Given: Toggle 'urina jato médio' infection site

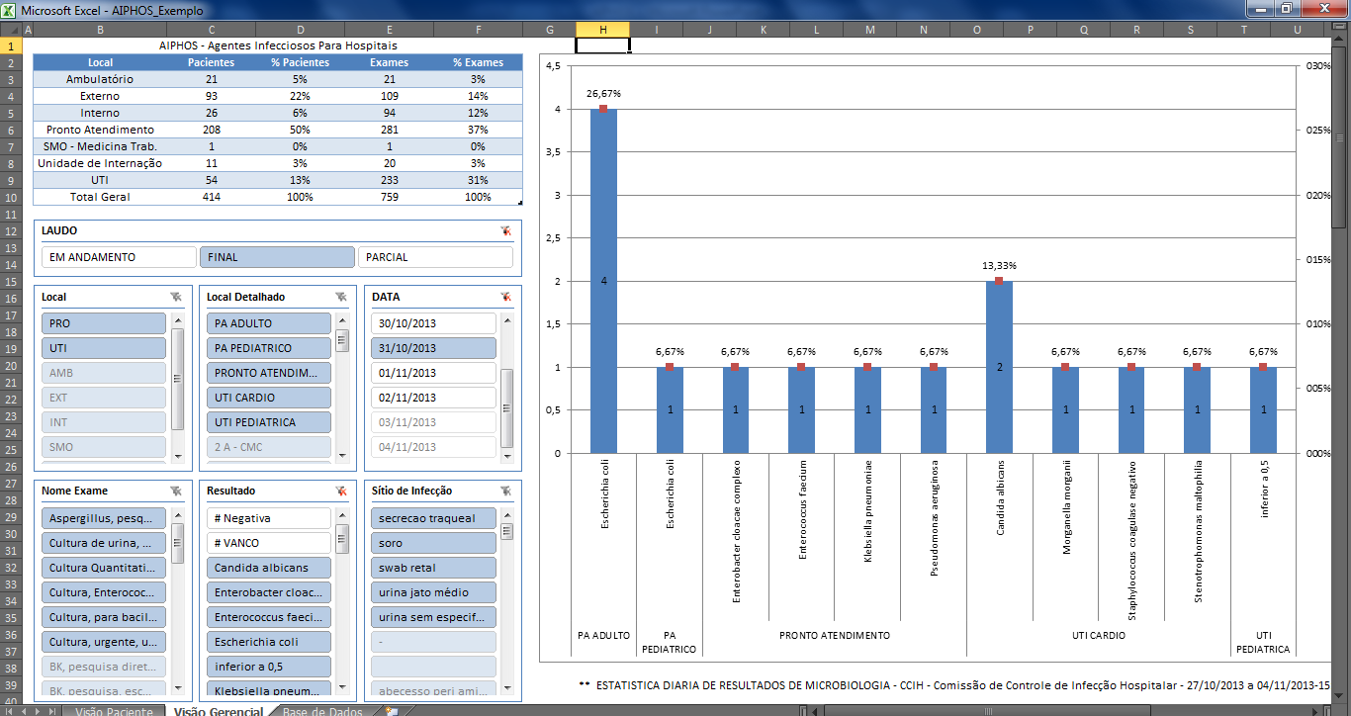Looking at the screenshot, I should (x=433, y=592).
